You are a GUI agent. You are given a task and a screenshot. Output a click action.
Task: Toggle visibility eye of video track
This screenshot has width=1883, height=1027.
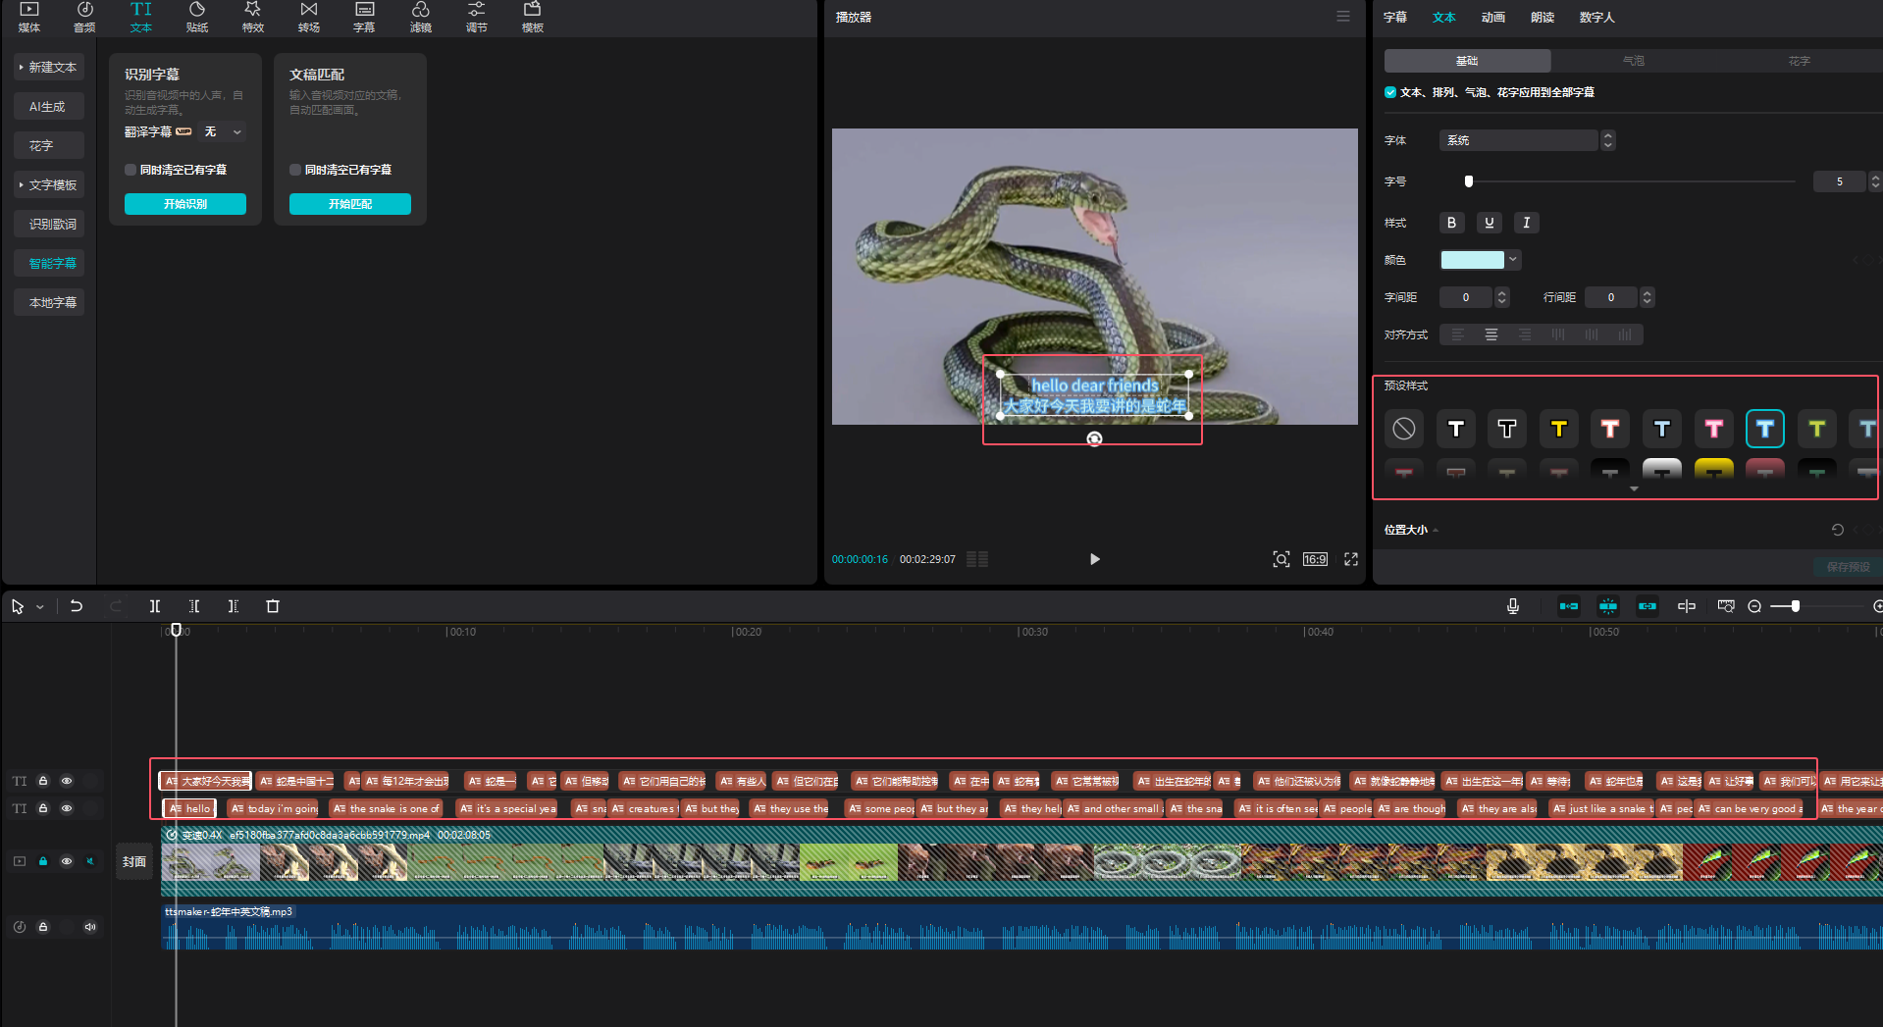coord(67,861)
